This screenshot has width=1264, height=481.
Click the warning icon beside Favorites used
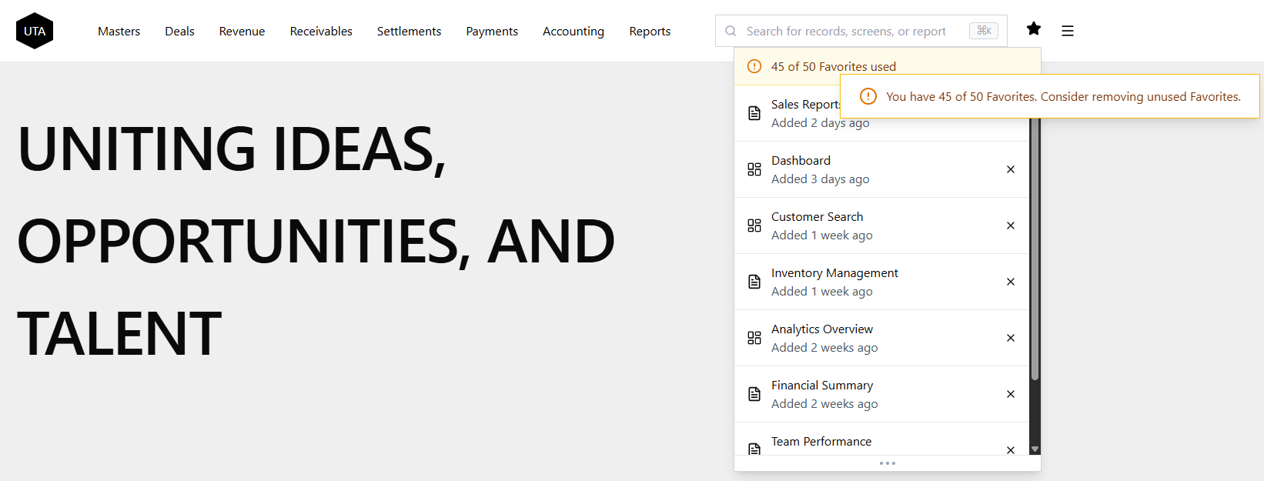[x=754, y=66]
